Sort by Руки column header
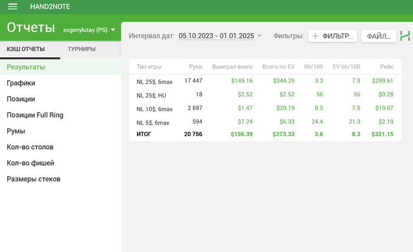This screenshot has height=252, width=413. (x=195, y=67)
